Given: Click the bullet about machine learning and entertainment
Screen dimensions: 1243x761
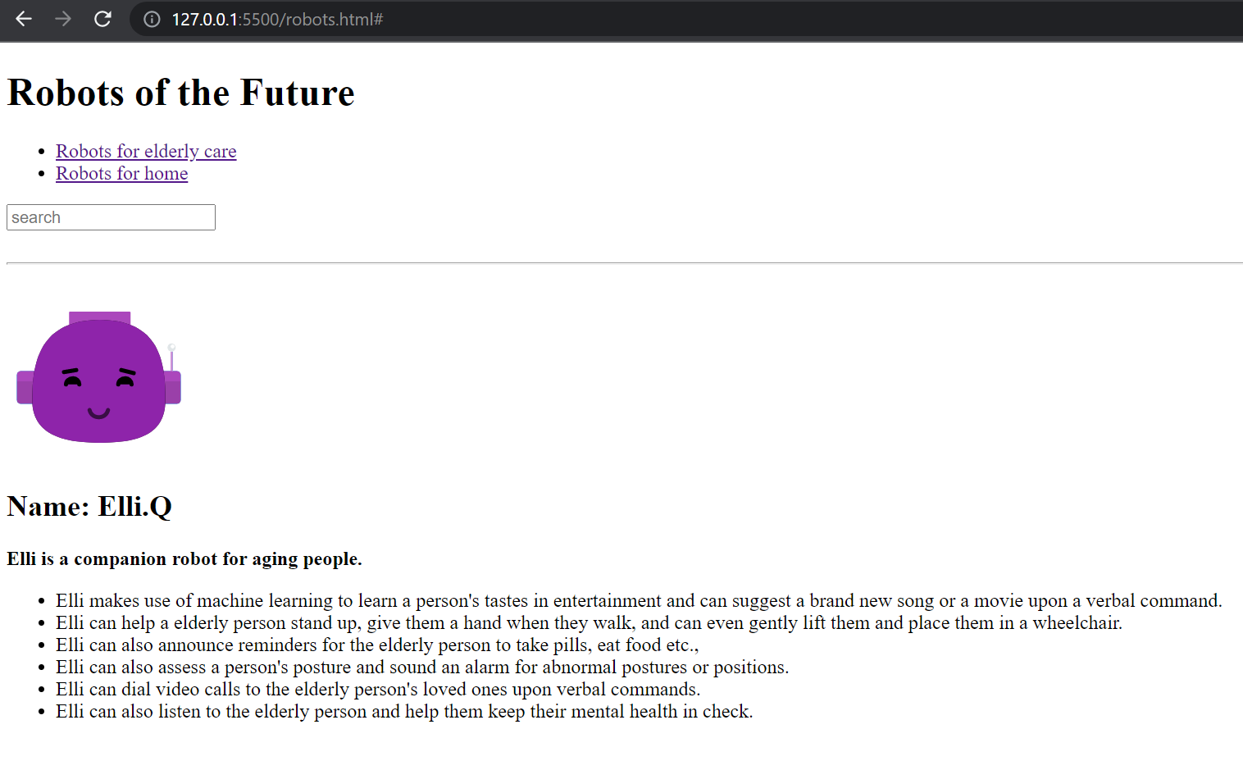Looking at the screenshot, I should (x=639, y=600).
